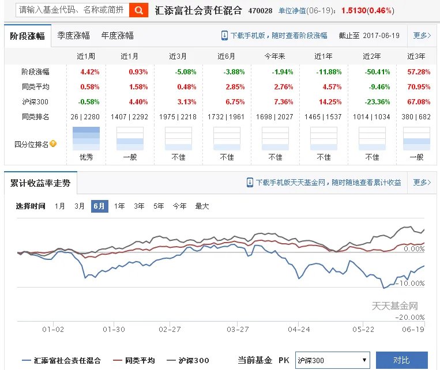The image size is (440, 370).
Task: Click the 57.28% 近3年 value
Action: pos(419,72)
